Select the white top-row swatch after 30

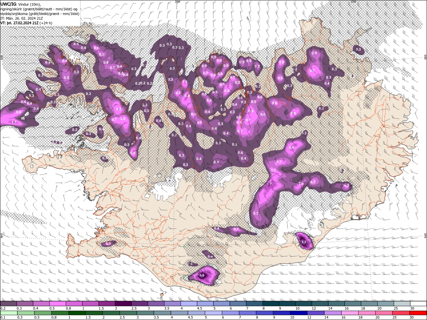point(418,303)
